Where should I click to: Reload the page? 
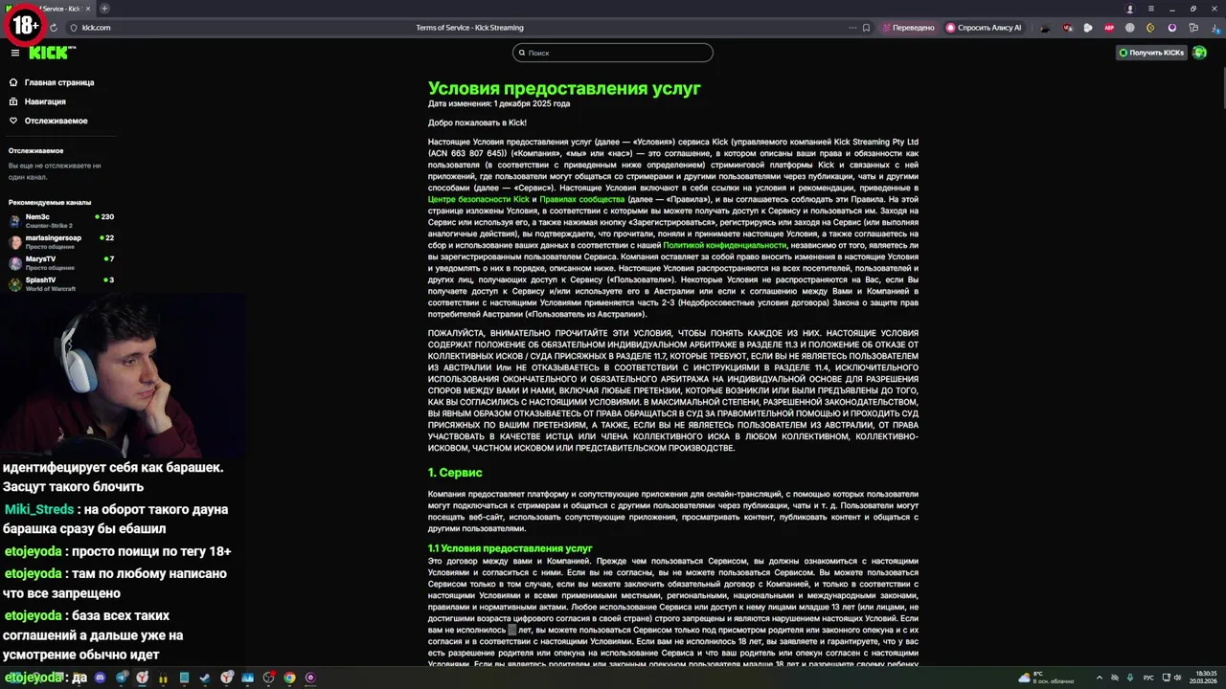53,28
